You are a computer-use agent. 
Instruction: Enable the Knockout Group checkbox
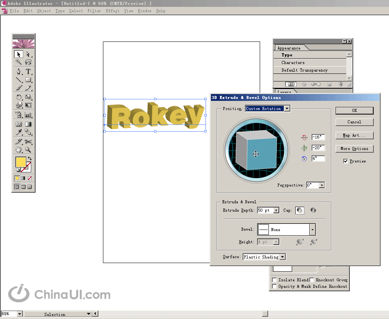coord(312,280)
